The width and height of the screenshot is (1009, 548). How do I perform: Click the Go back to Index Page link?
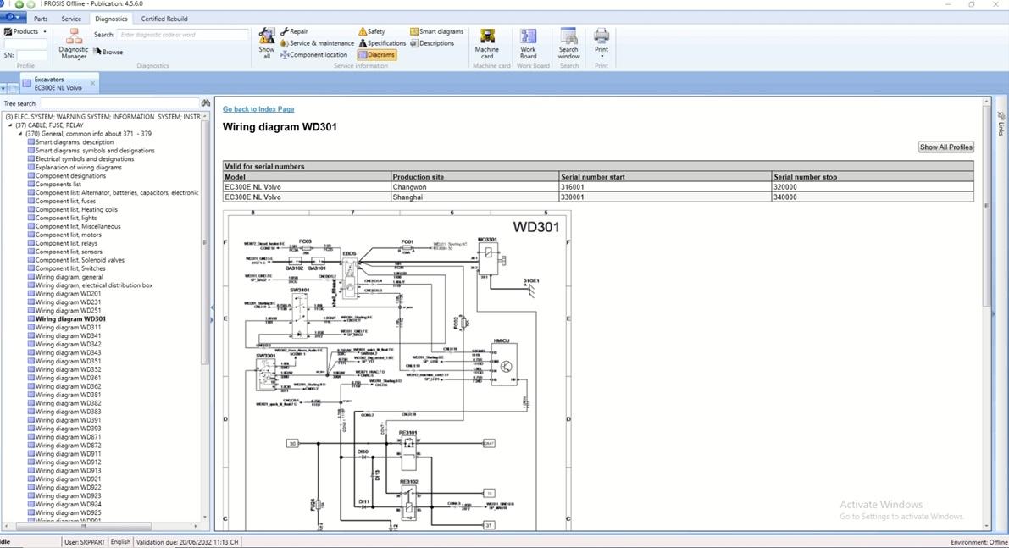258,109
